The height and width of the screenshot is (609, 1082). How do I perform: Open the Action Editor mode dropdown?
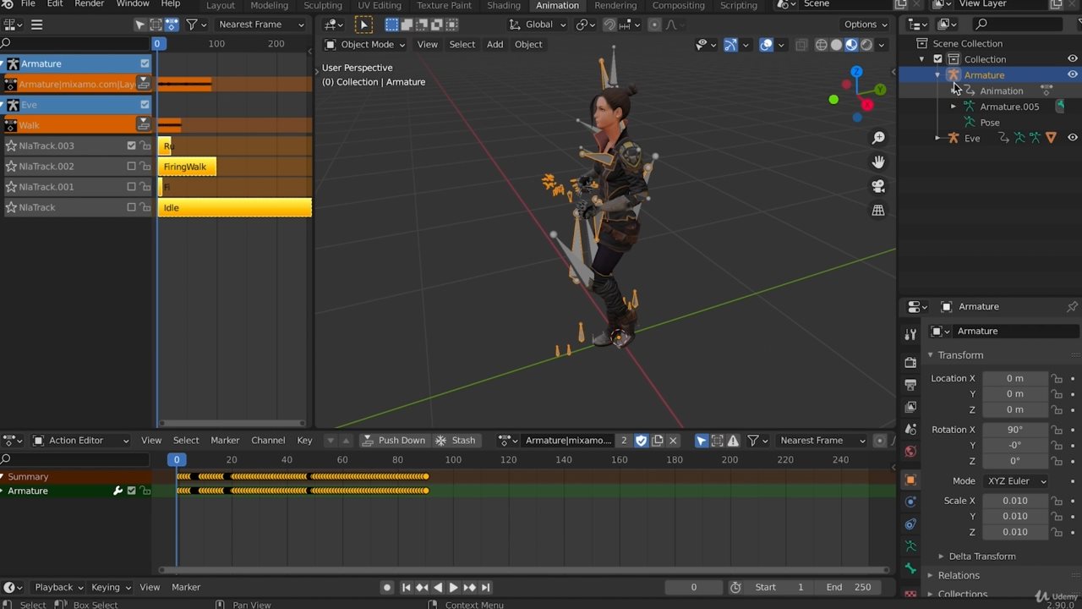pos(80,440)
